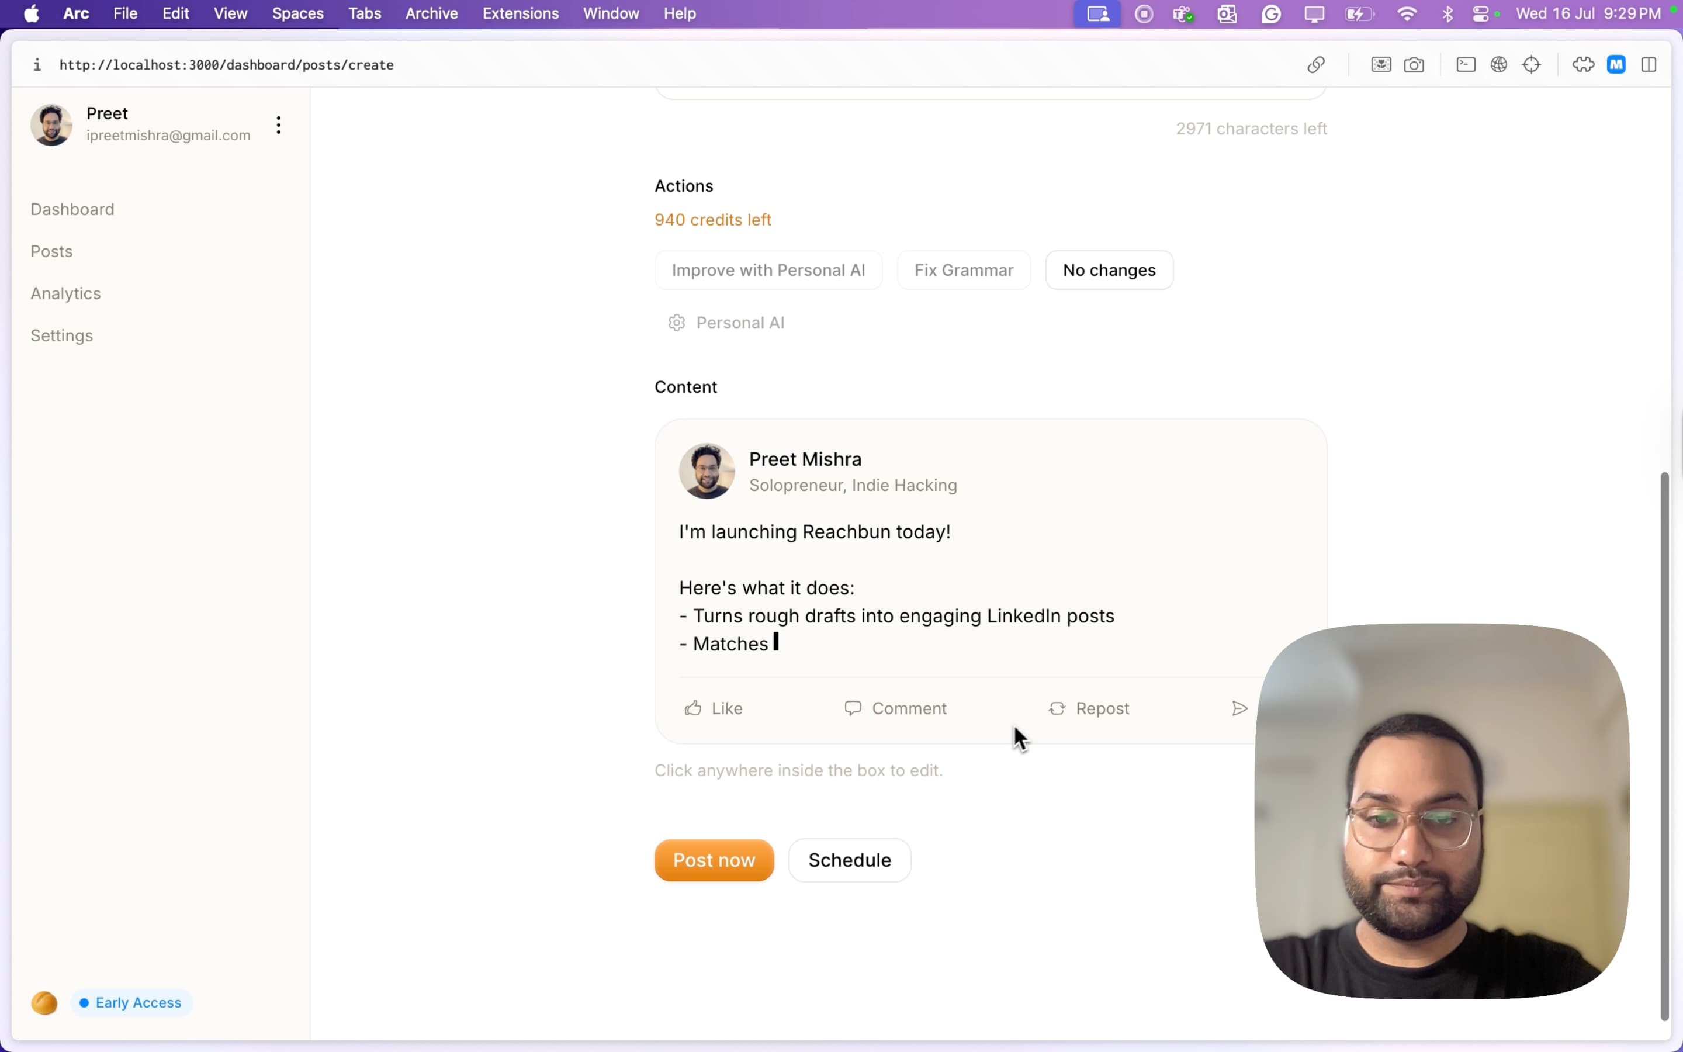This screenshot has width=1683, height=1052.
Task: Click the send arrow icon in post preview
Action: [1239, 708]
